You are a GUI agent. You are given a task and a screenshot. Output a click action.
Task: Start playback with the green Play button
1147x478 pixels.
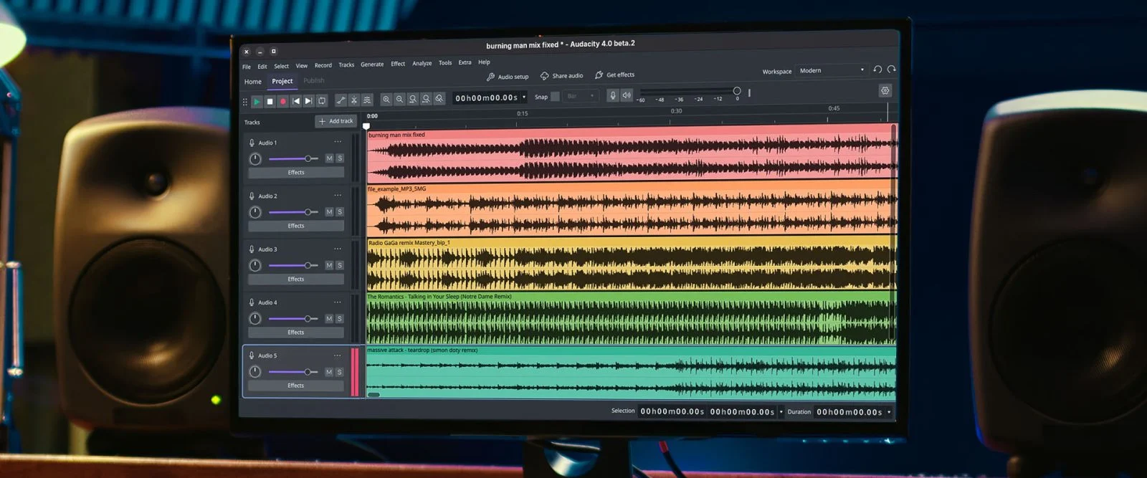pyautogui.click(x=257, y=102)
